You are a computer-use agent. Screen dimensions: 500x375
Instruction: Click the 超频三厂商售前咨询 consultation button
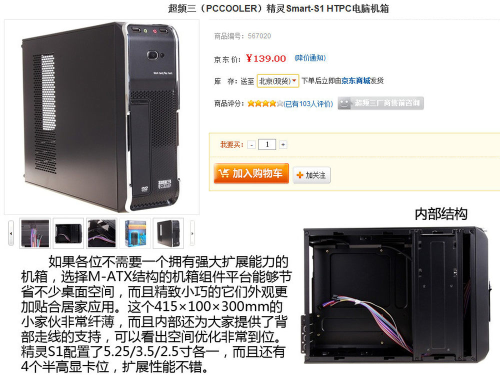380,103
